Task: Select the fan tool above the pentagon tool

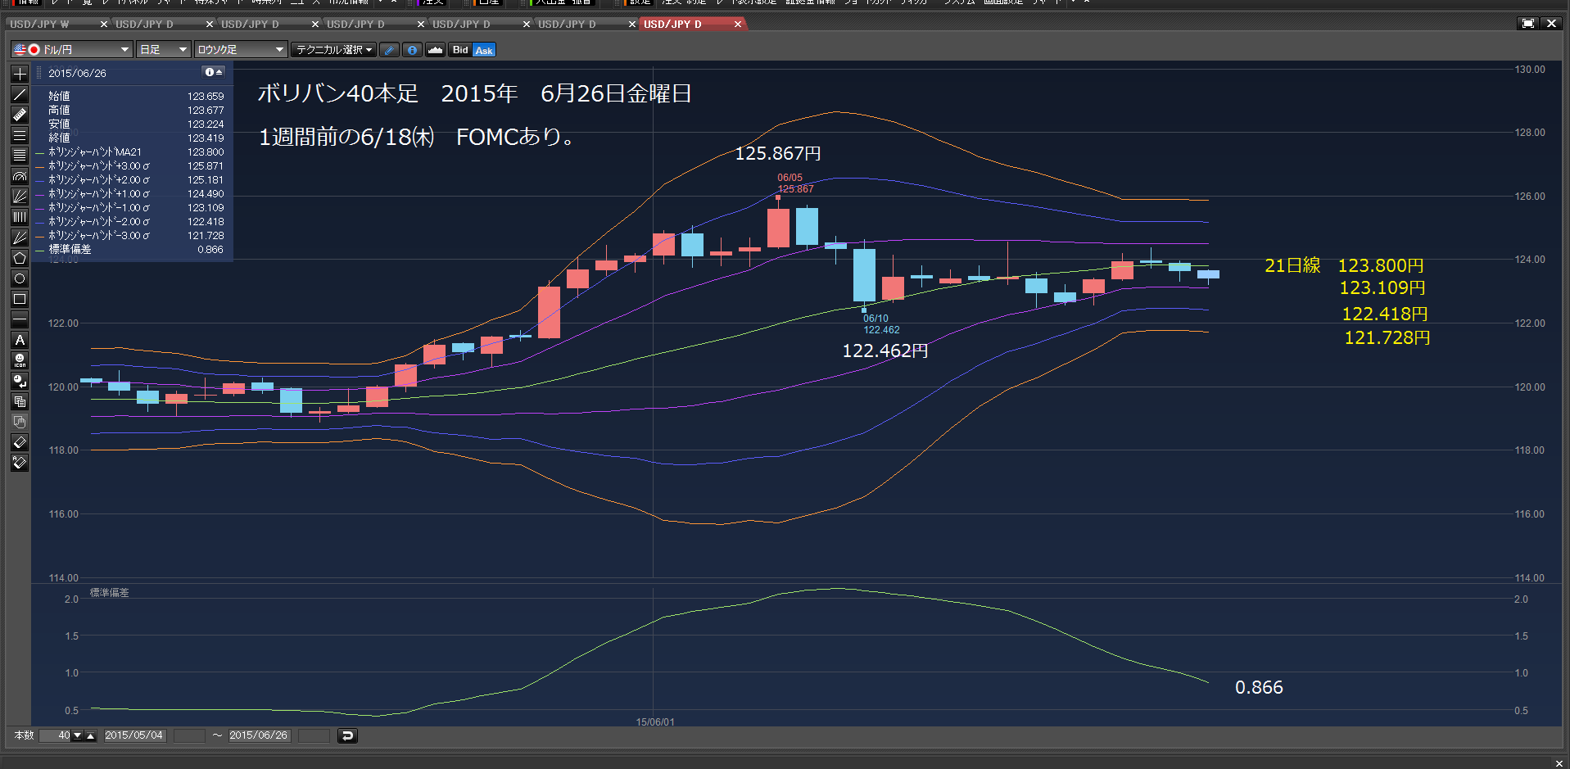Action: pyautogui.click(x=20, y=237)
